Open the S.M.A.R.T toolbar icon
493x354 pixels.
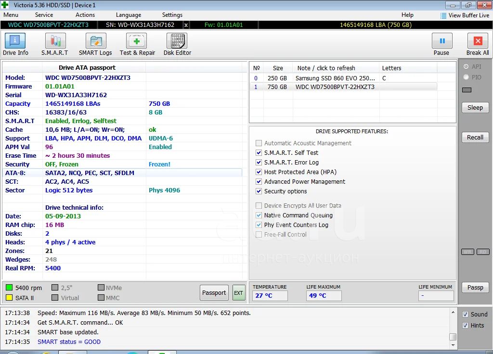point(55,41)
